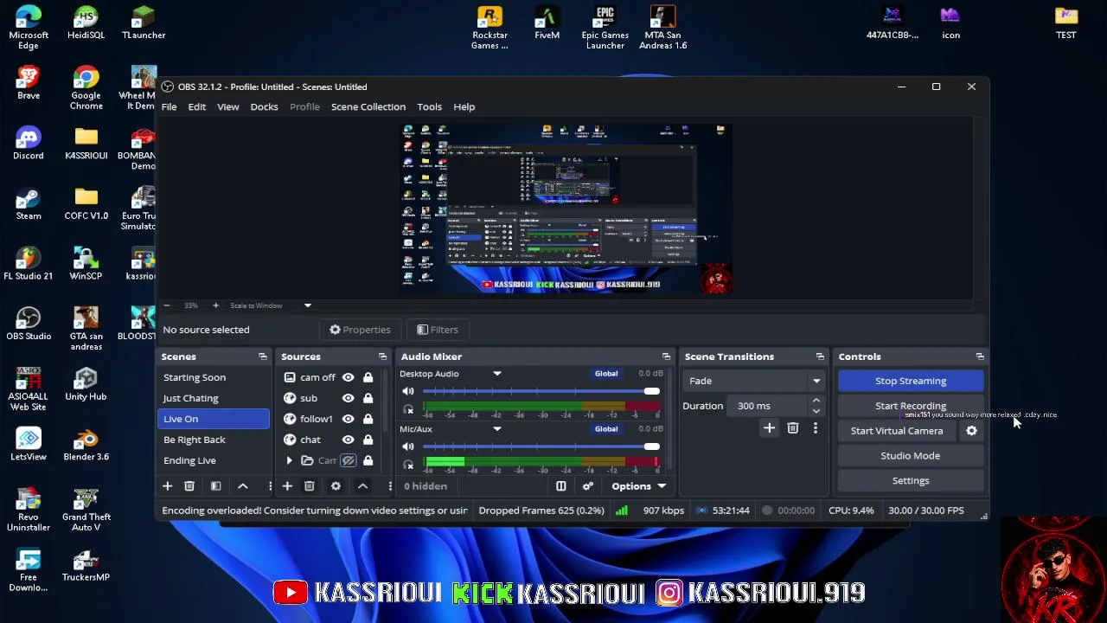Open OBS Settings from Controls
The image size is (1107, 623).
coord(911,481)
